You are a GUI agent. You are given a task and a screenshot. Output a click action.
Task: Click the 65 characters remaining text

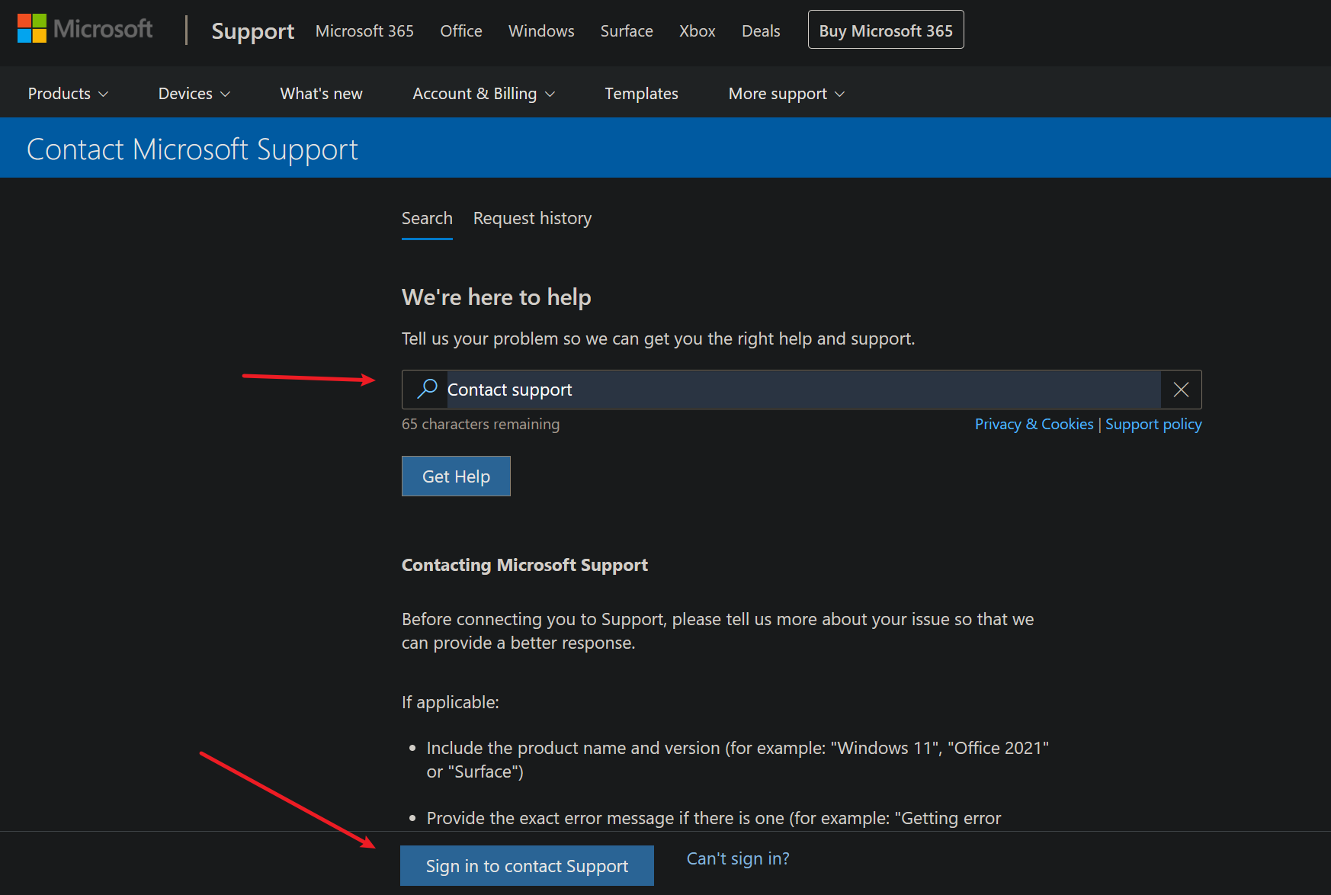coord(480,424)
